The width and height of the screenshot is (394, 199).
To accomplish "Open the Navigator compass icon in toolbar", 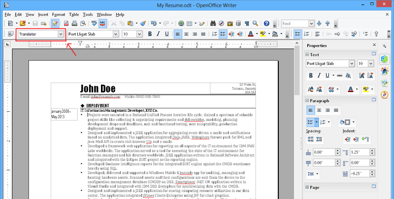I will click(x=221, y=24).
